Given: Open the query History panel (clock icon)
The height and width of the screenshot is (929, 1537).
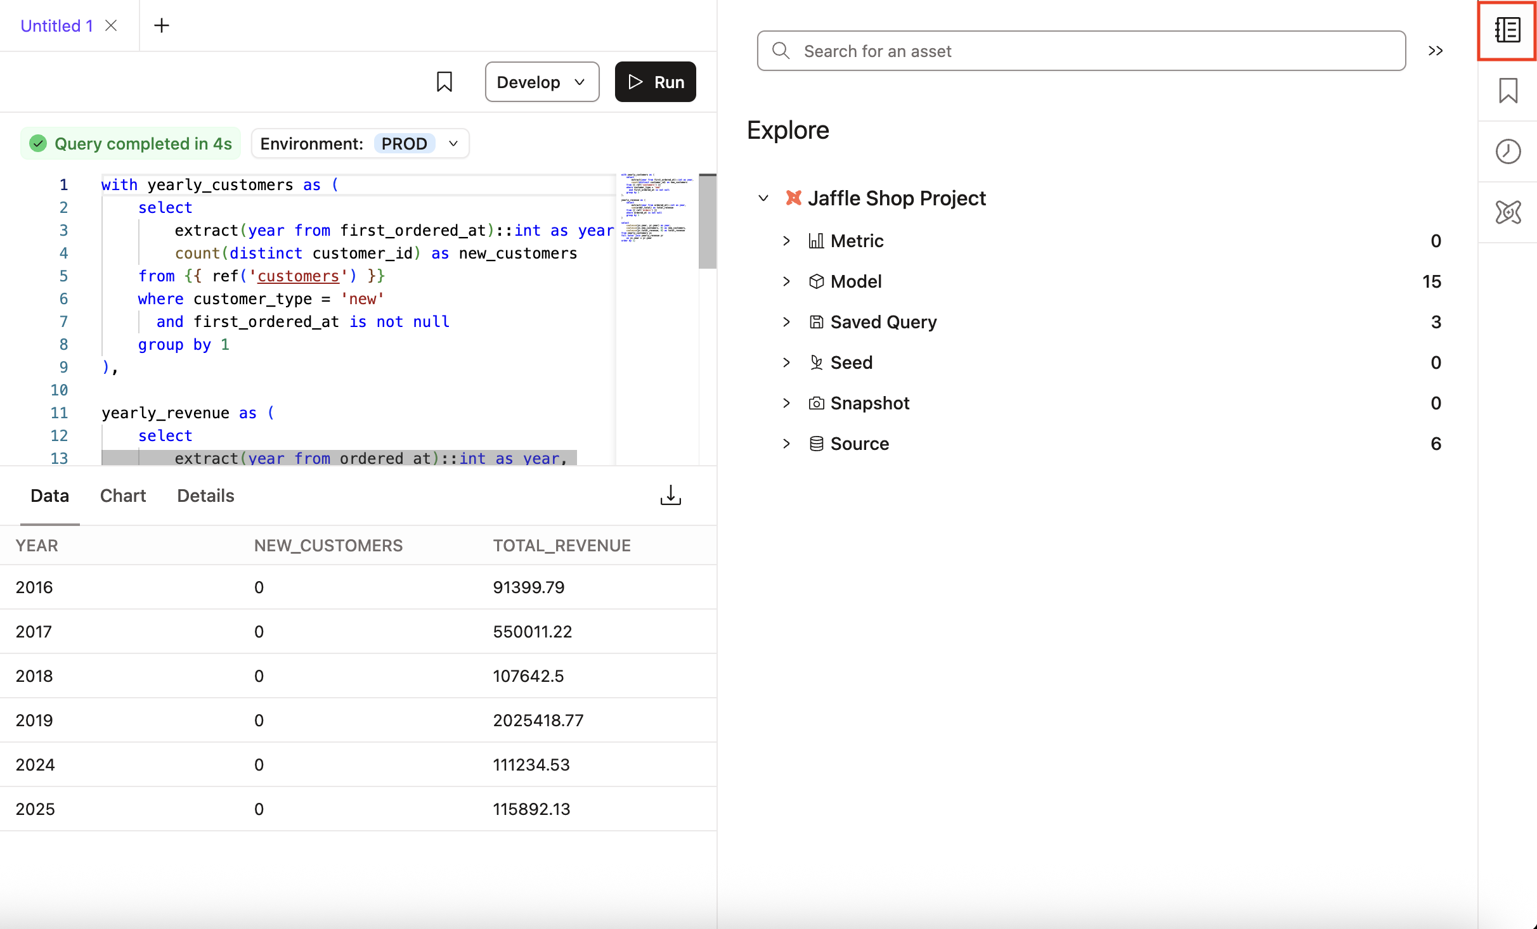Looking at the screenshot, I should pos(1508,151).
